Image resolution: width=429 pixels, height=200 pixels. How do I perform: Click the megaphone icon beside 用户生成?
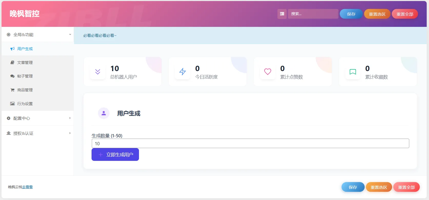12,49
